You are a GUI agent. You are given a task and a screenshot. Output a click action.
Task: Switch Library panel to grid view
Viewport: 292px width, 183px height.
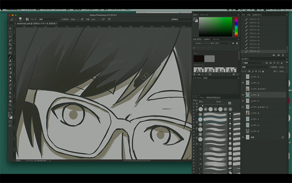[233, 44]
